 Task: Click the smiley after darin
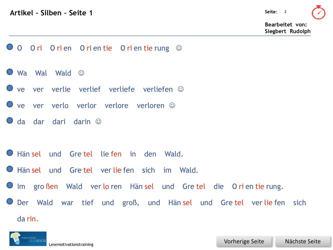coord(98,121)
